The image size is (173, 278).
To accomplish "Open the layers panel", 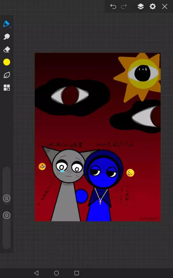I will (140, 6).
